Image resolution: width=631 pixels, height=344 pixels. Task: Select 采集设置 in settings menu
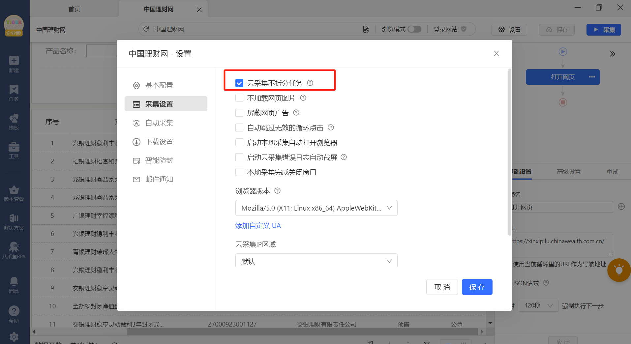(166, 104)
